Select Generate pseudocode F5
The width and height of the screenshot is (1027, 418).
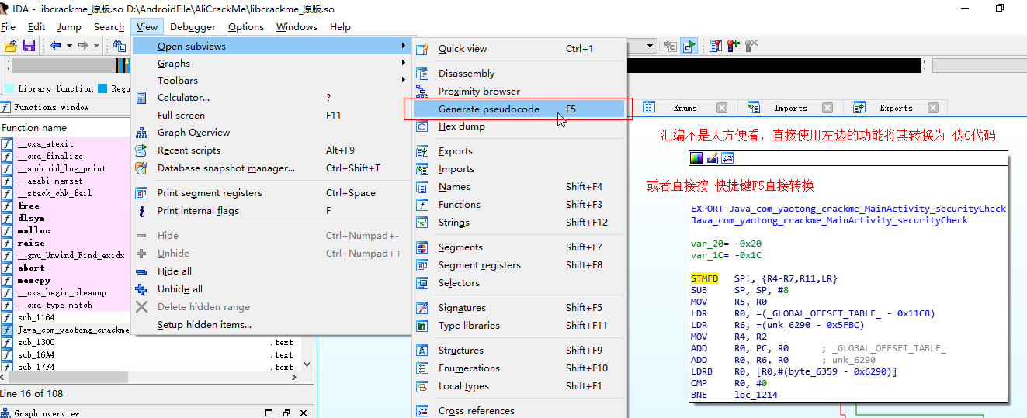519,109
